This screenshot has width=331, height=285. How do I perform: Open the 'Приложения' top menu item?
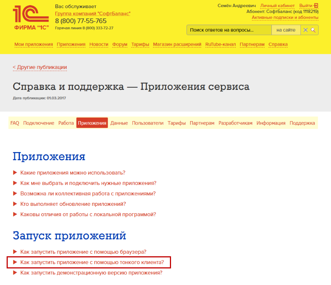(x=71, y=45)
